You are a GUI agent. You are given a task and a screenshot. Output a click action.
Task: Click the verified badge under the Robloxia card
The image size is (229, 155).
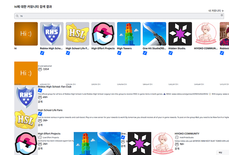222,53
